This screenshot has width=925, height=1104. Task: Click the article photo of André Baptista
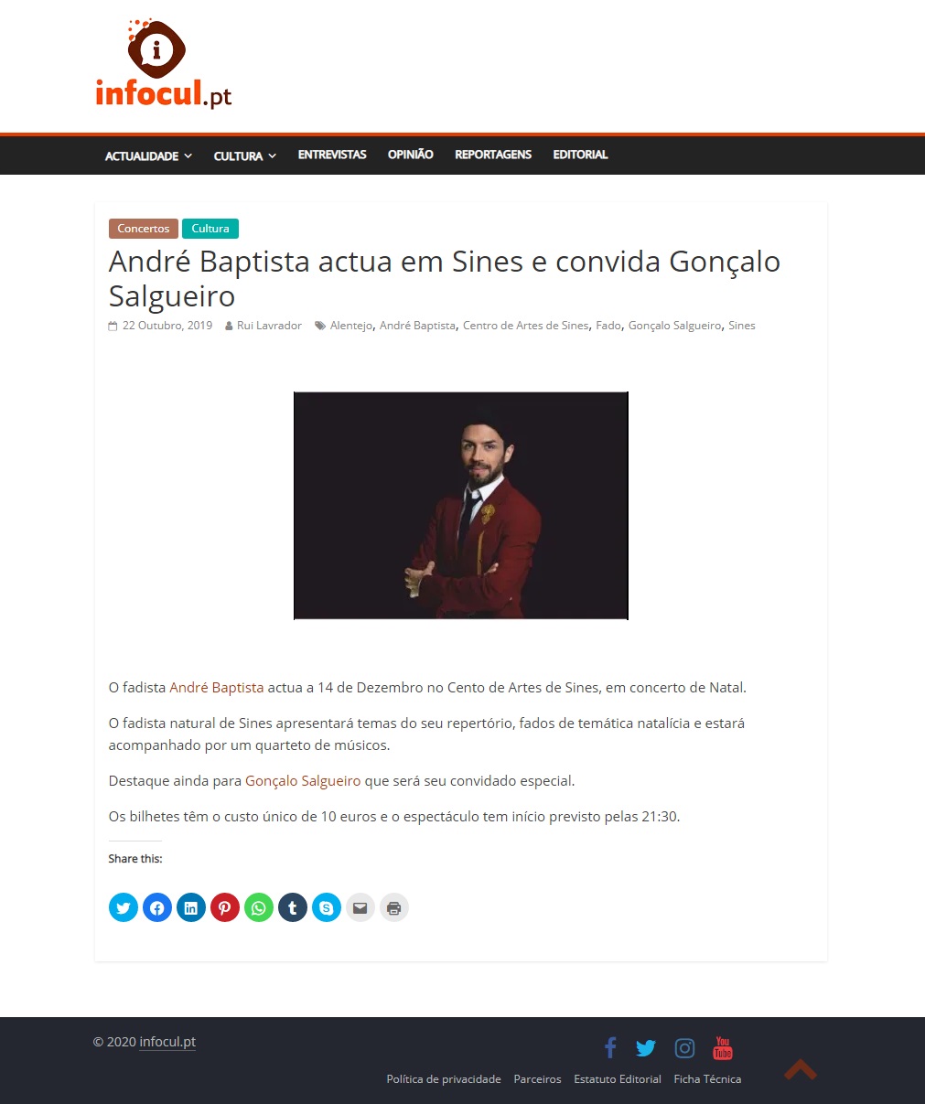click(x=461, y=506)
